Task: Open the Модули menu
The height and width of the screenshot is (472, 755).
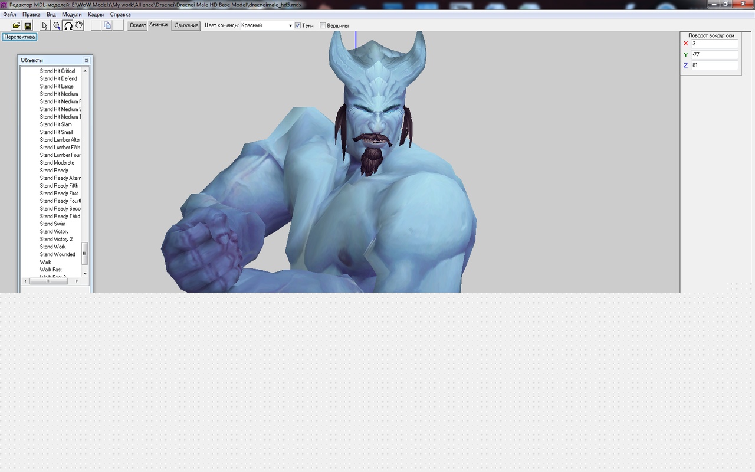Action: pyautogui.click(x=72, y=14)
